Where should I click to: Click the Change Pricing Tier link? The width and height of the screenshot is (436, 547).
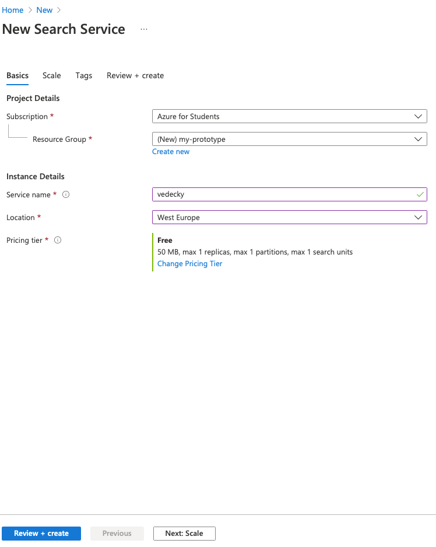[x=190, y=264]
